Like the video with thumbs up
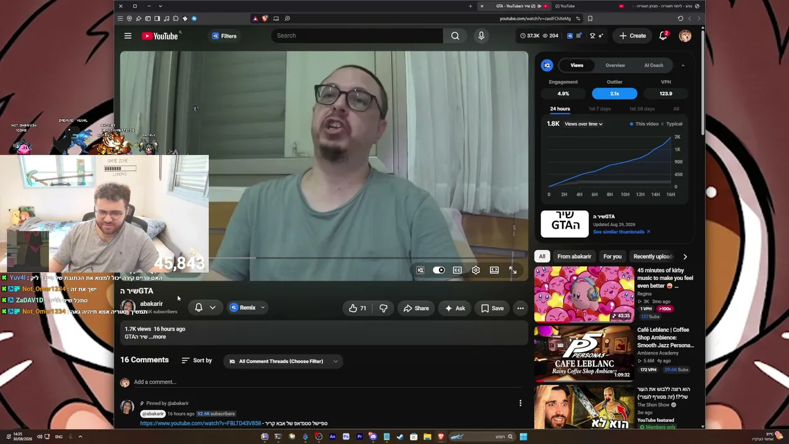Image resolution: width=789 pixels, height=444 pixels. pos(358,308)
